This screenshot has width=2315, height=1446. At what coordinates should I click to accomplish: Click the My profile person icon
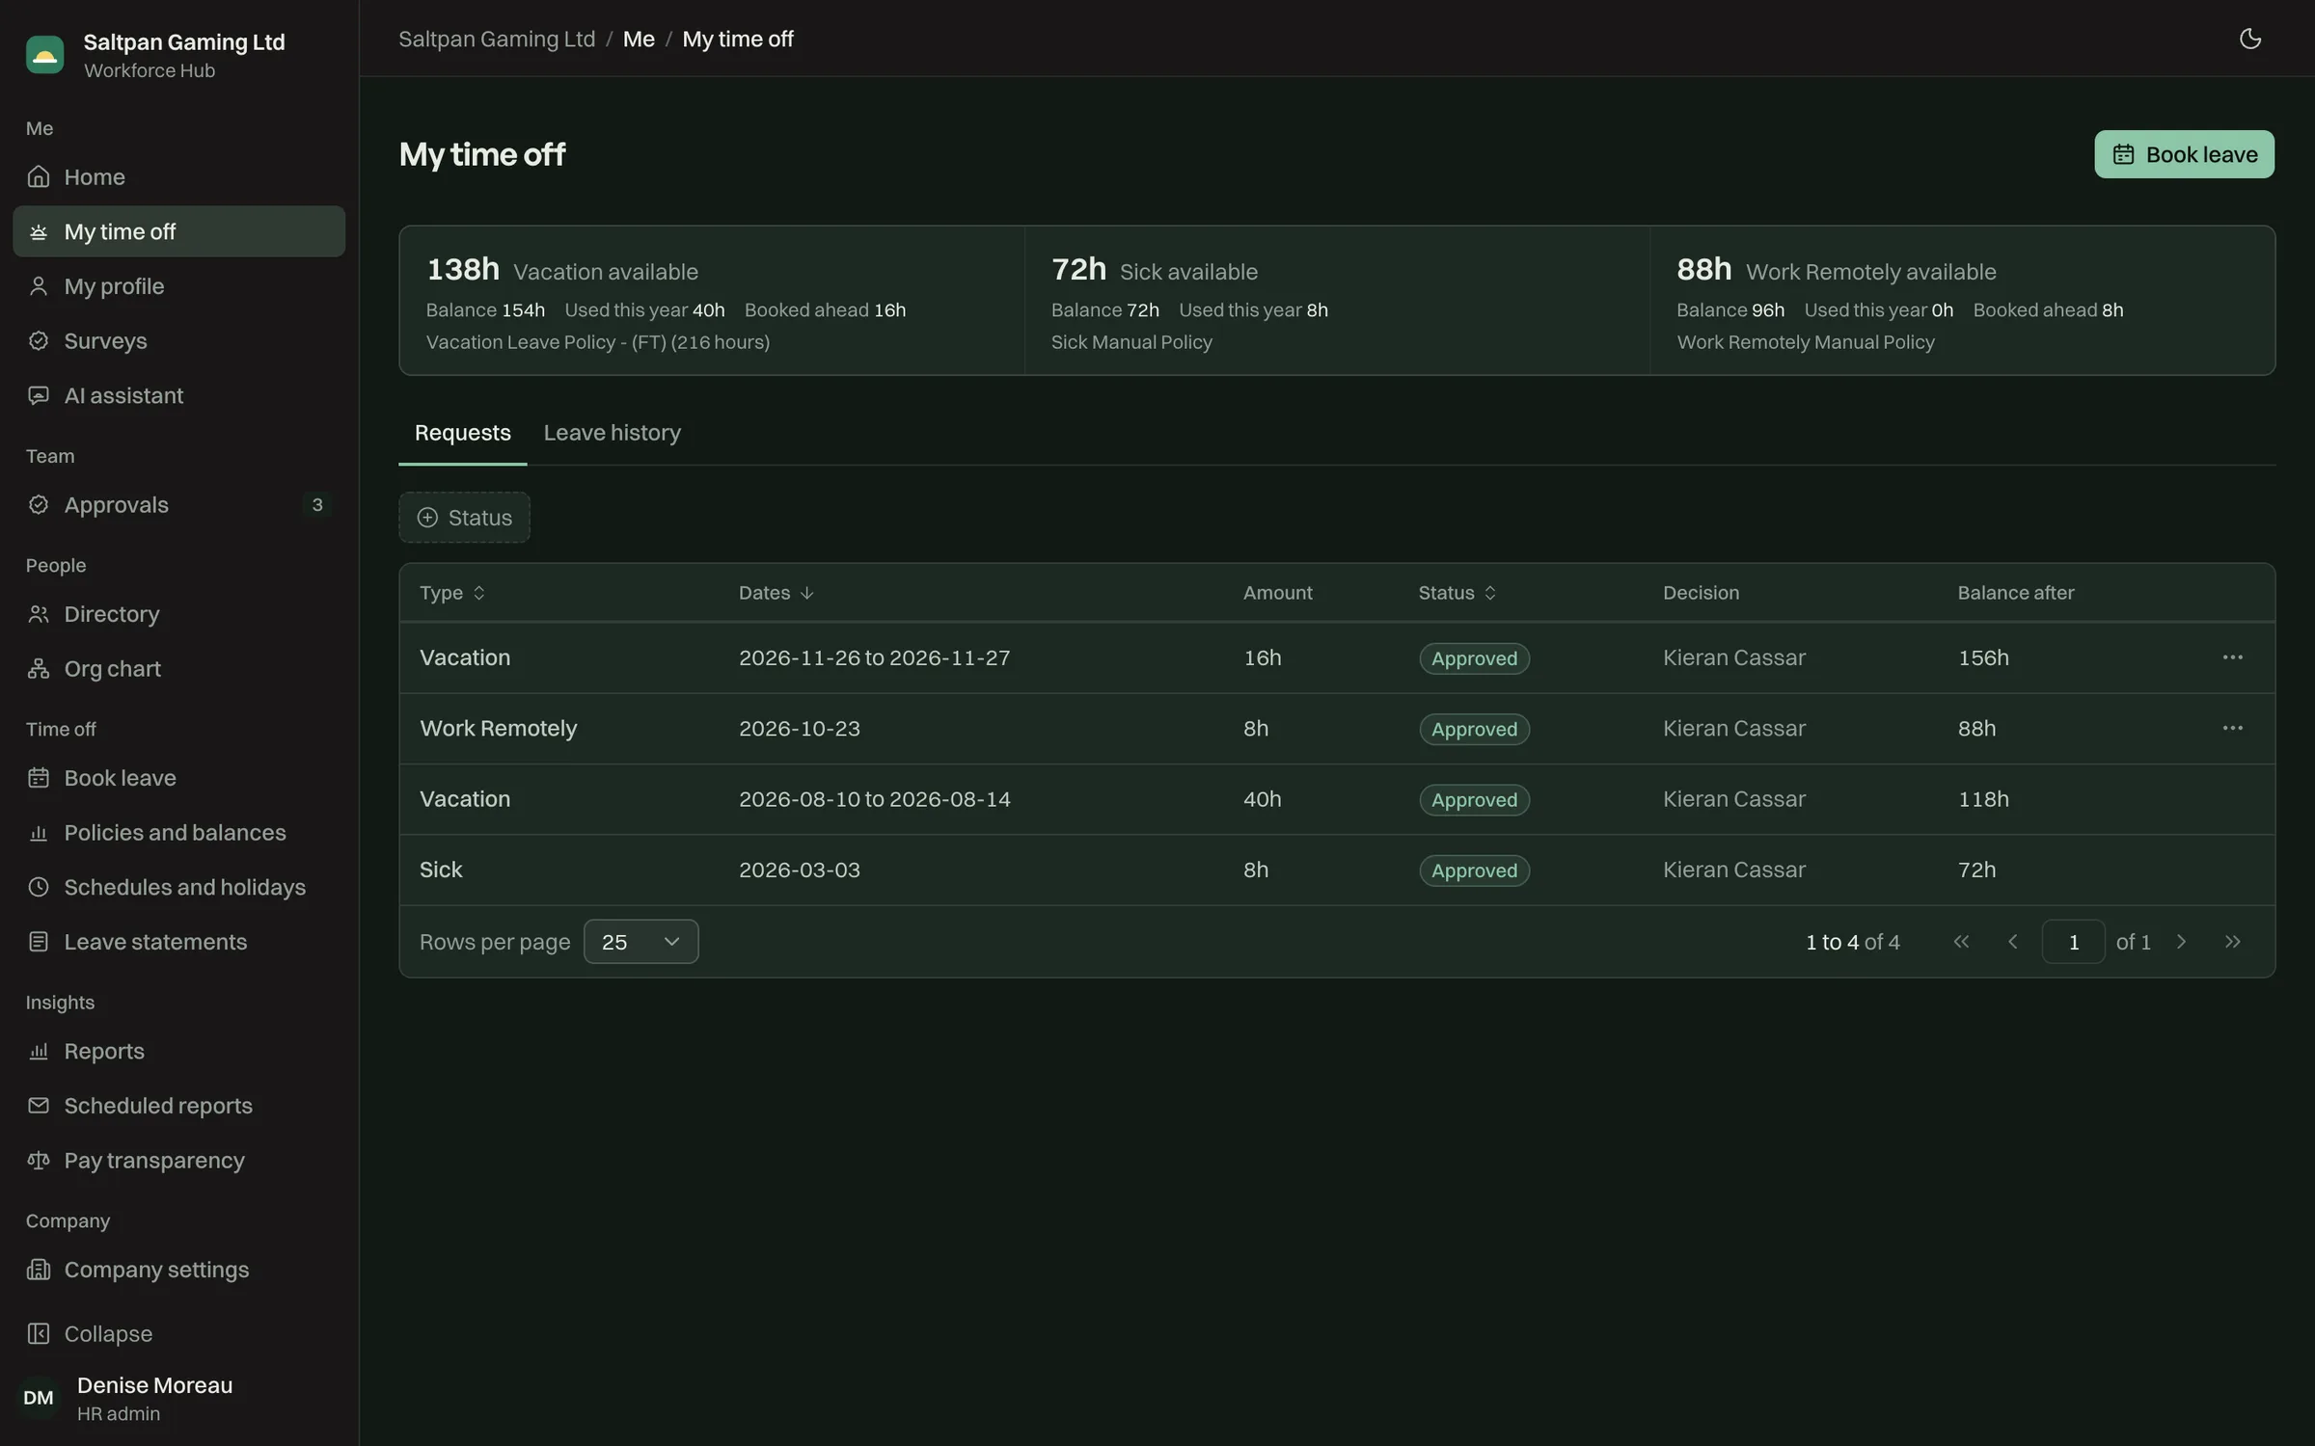(39, 286)
